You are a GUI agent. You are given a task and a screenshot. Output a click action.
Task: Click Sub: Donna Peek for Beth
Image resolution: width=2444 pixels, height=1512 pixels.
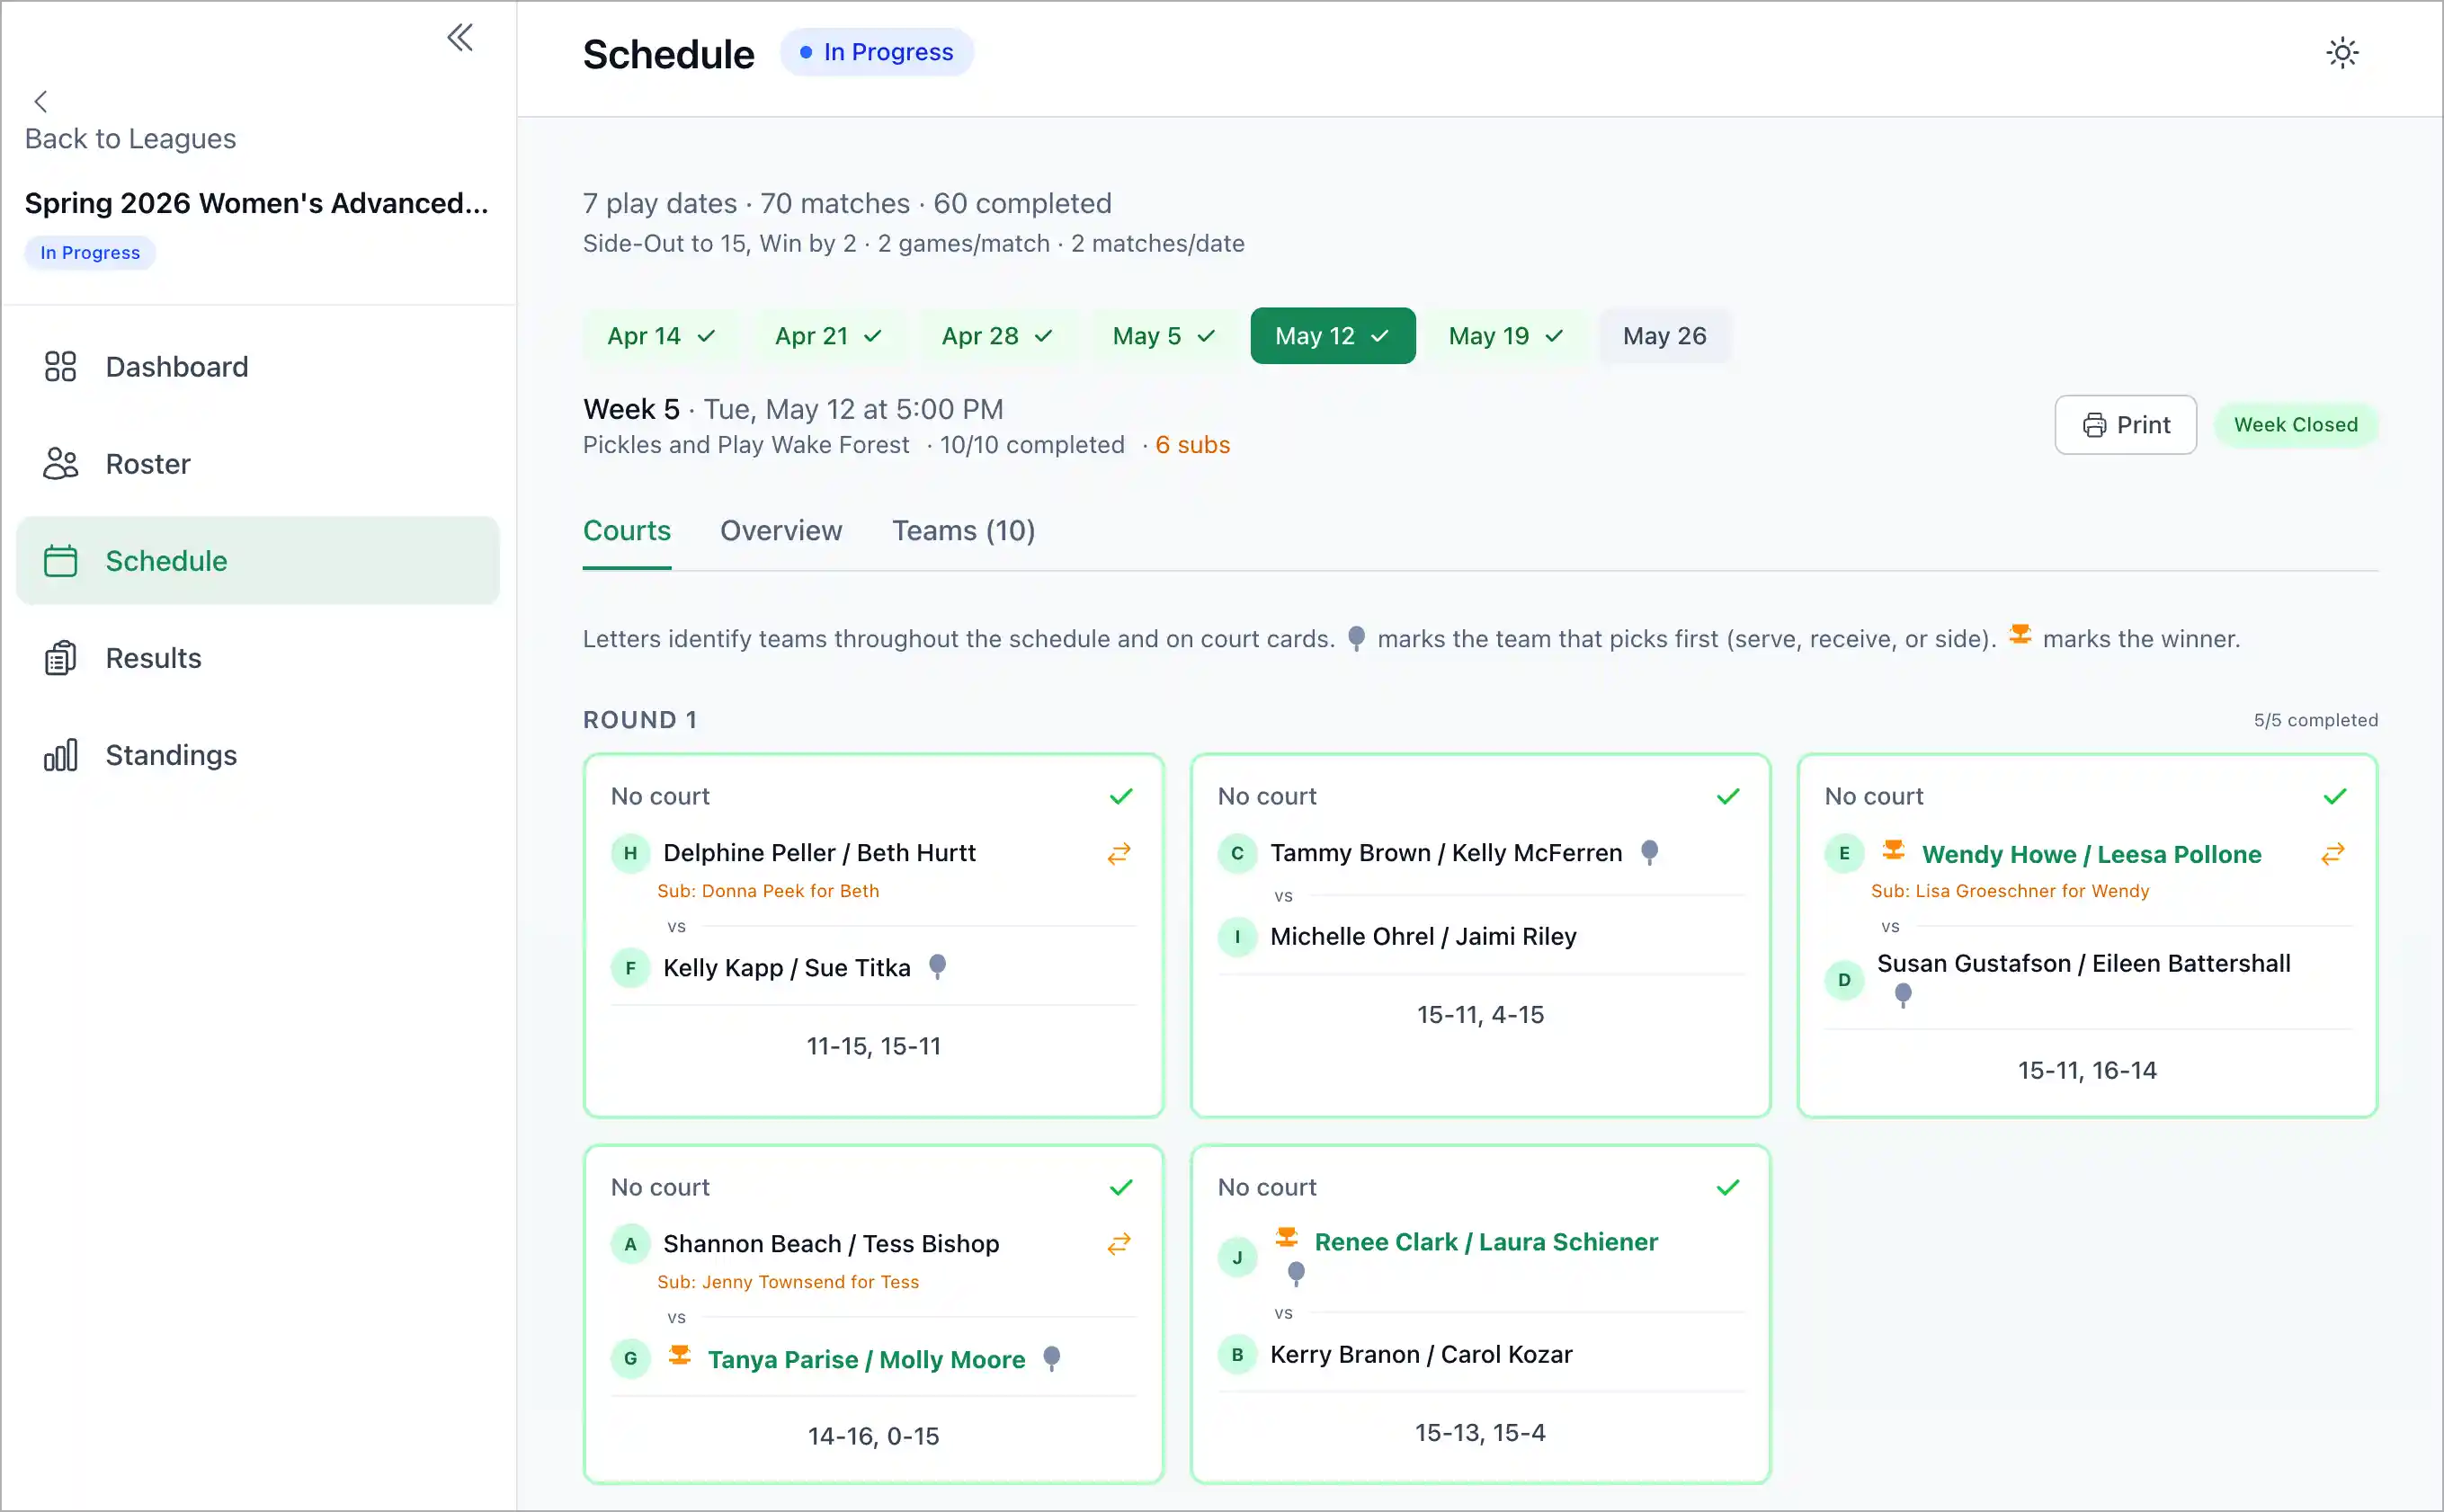768,891
